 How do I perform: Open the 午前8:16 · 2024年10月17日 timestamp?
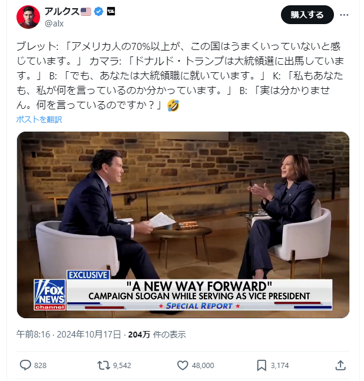[69, 335]
